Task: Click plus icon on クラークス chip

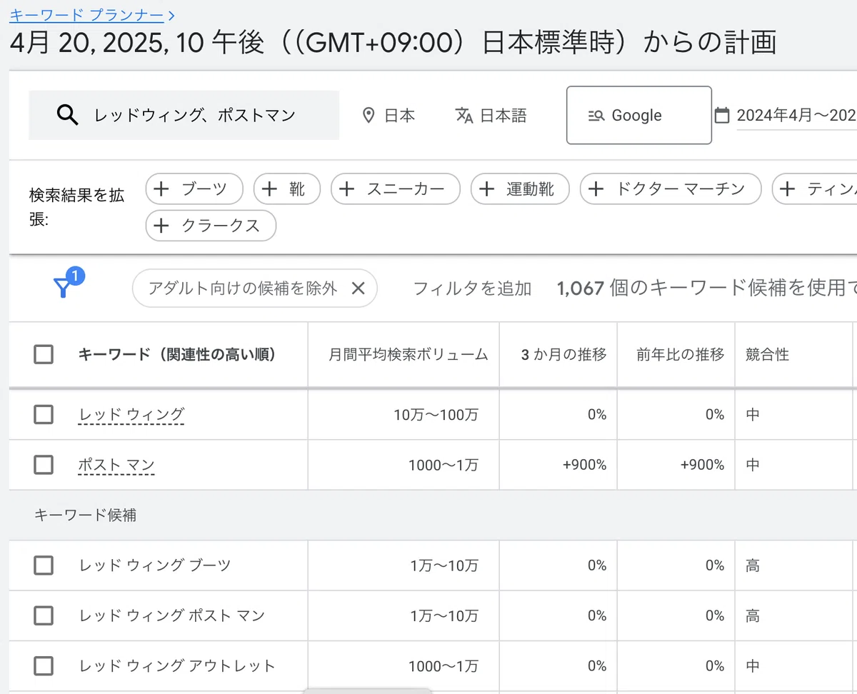Action: [x=162, y=226]
